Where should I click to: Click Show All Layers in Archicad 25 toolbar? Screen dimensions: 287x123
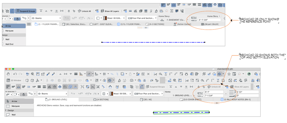pos(110,11)
